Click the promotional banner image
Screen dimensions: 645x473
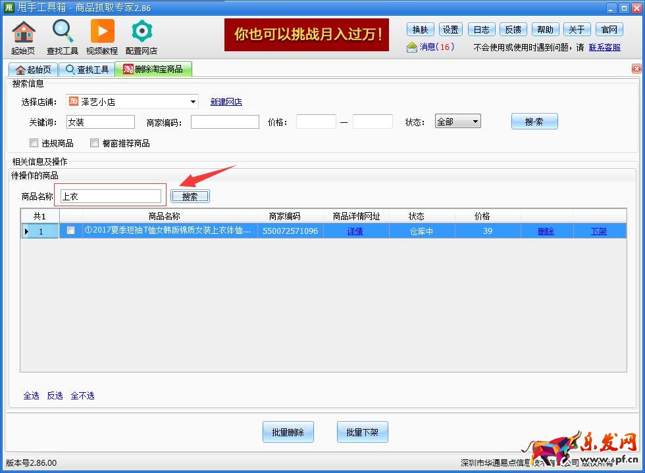[307, 35]
